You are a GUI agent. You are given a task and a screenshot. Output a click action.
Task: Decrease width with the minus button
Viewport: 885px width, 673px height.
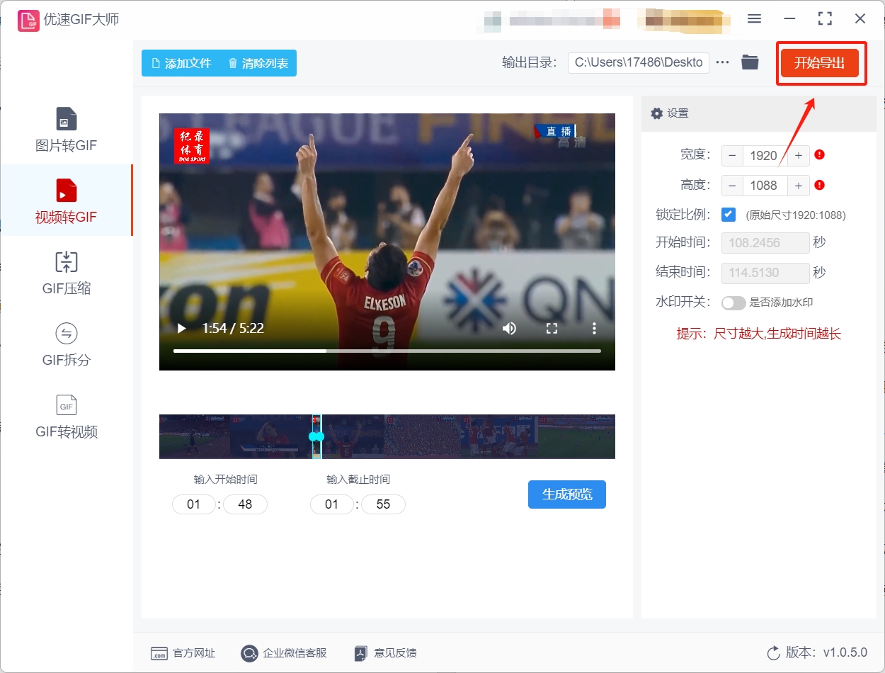click(732, 156)
